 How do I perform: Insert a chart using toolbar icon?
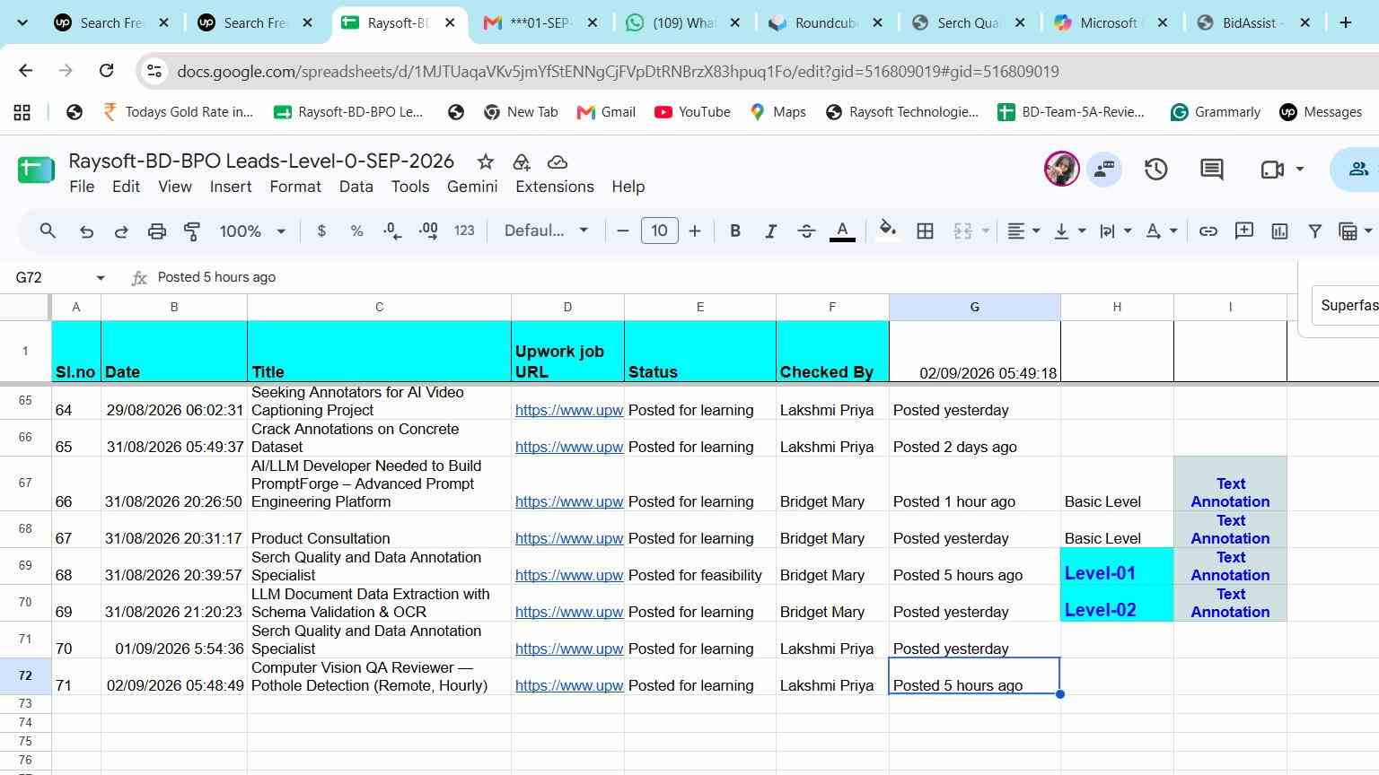pos(1279,231)
